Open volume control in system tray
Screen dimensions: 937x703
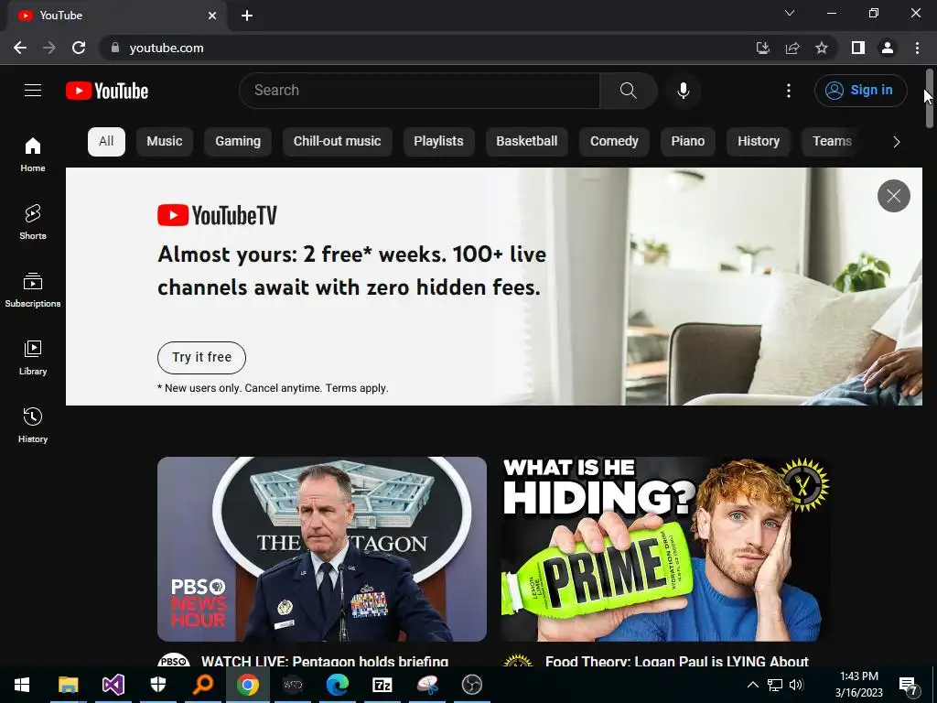tap(796, 685)
